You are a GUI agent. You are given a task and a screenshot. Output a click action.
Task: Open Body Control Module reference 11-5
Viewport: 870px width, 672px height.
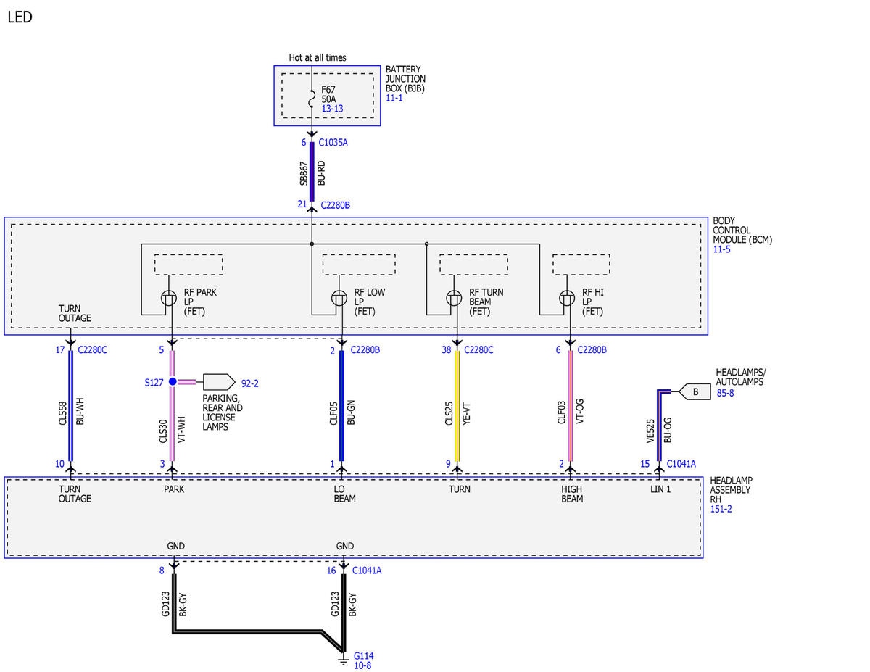click(x=722, y=249)
